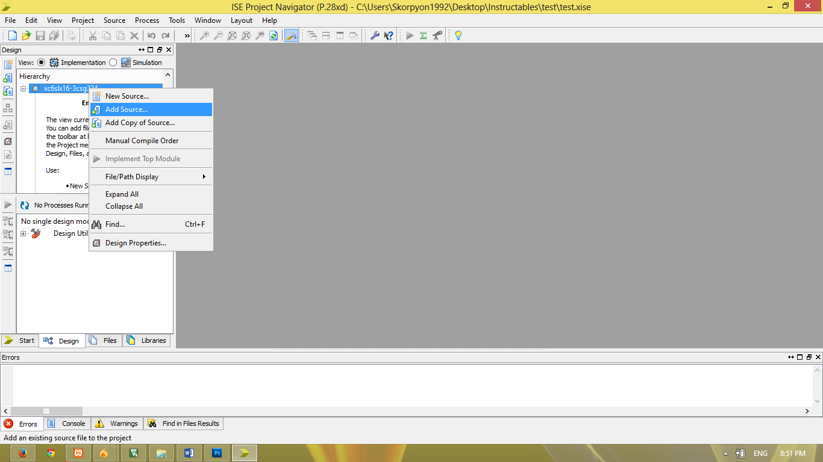
Task: Open Firefox from the taskbar
Action: [23, 453]
